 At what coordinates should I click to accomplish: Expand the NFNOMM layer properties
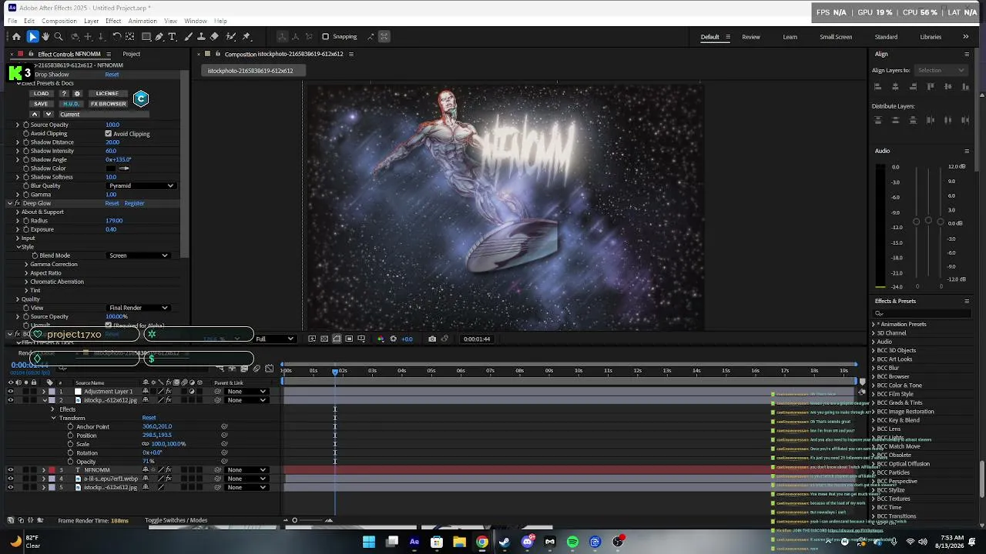click(43, 470)
